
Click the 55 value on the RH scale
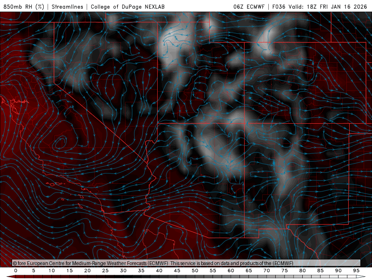pos(213,271)
